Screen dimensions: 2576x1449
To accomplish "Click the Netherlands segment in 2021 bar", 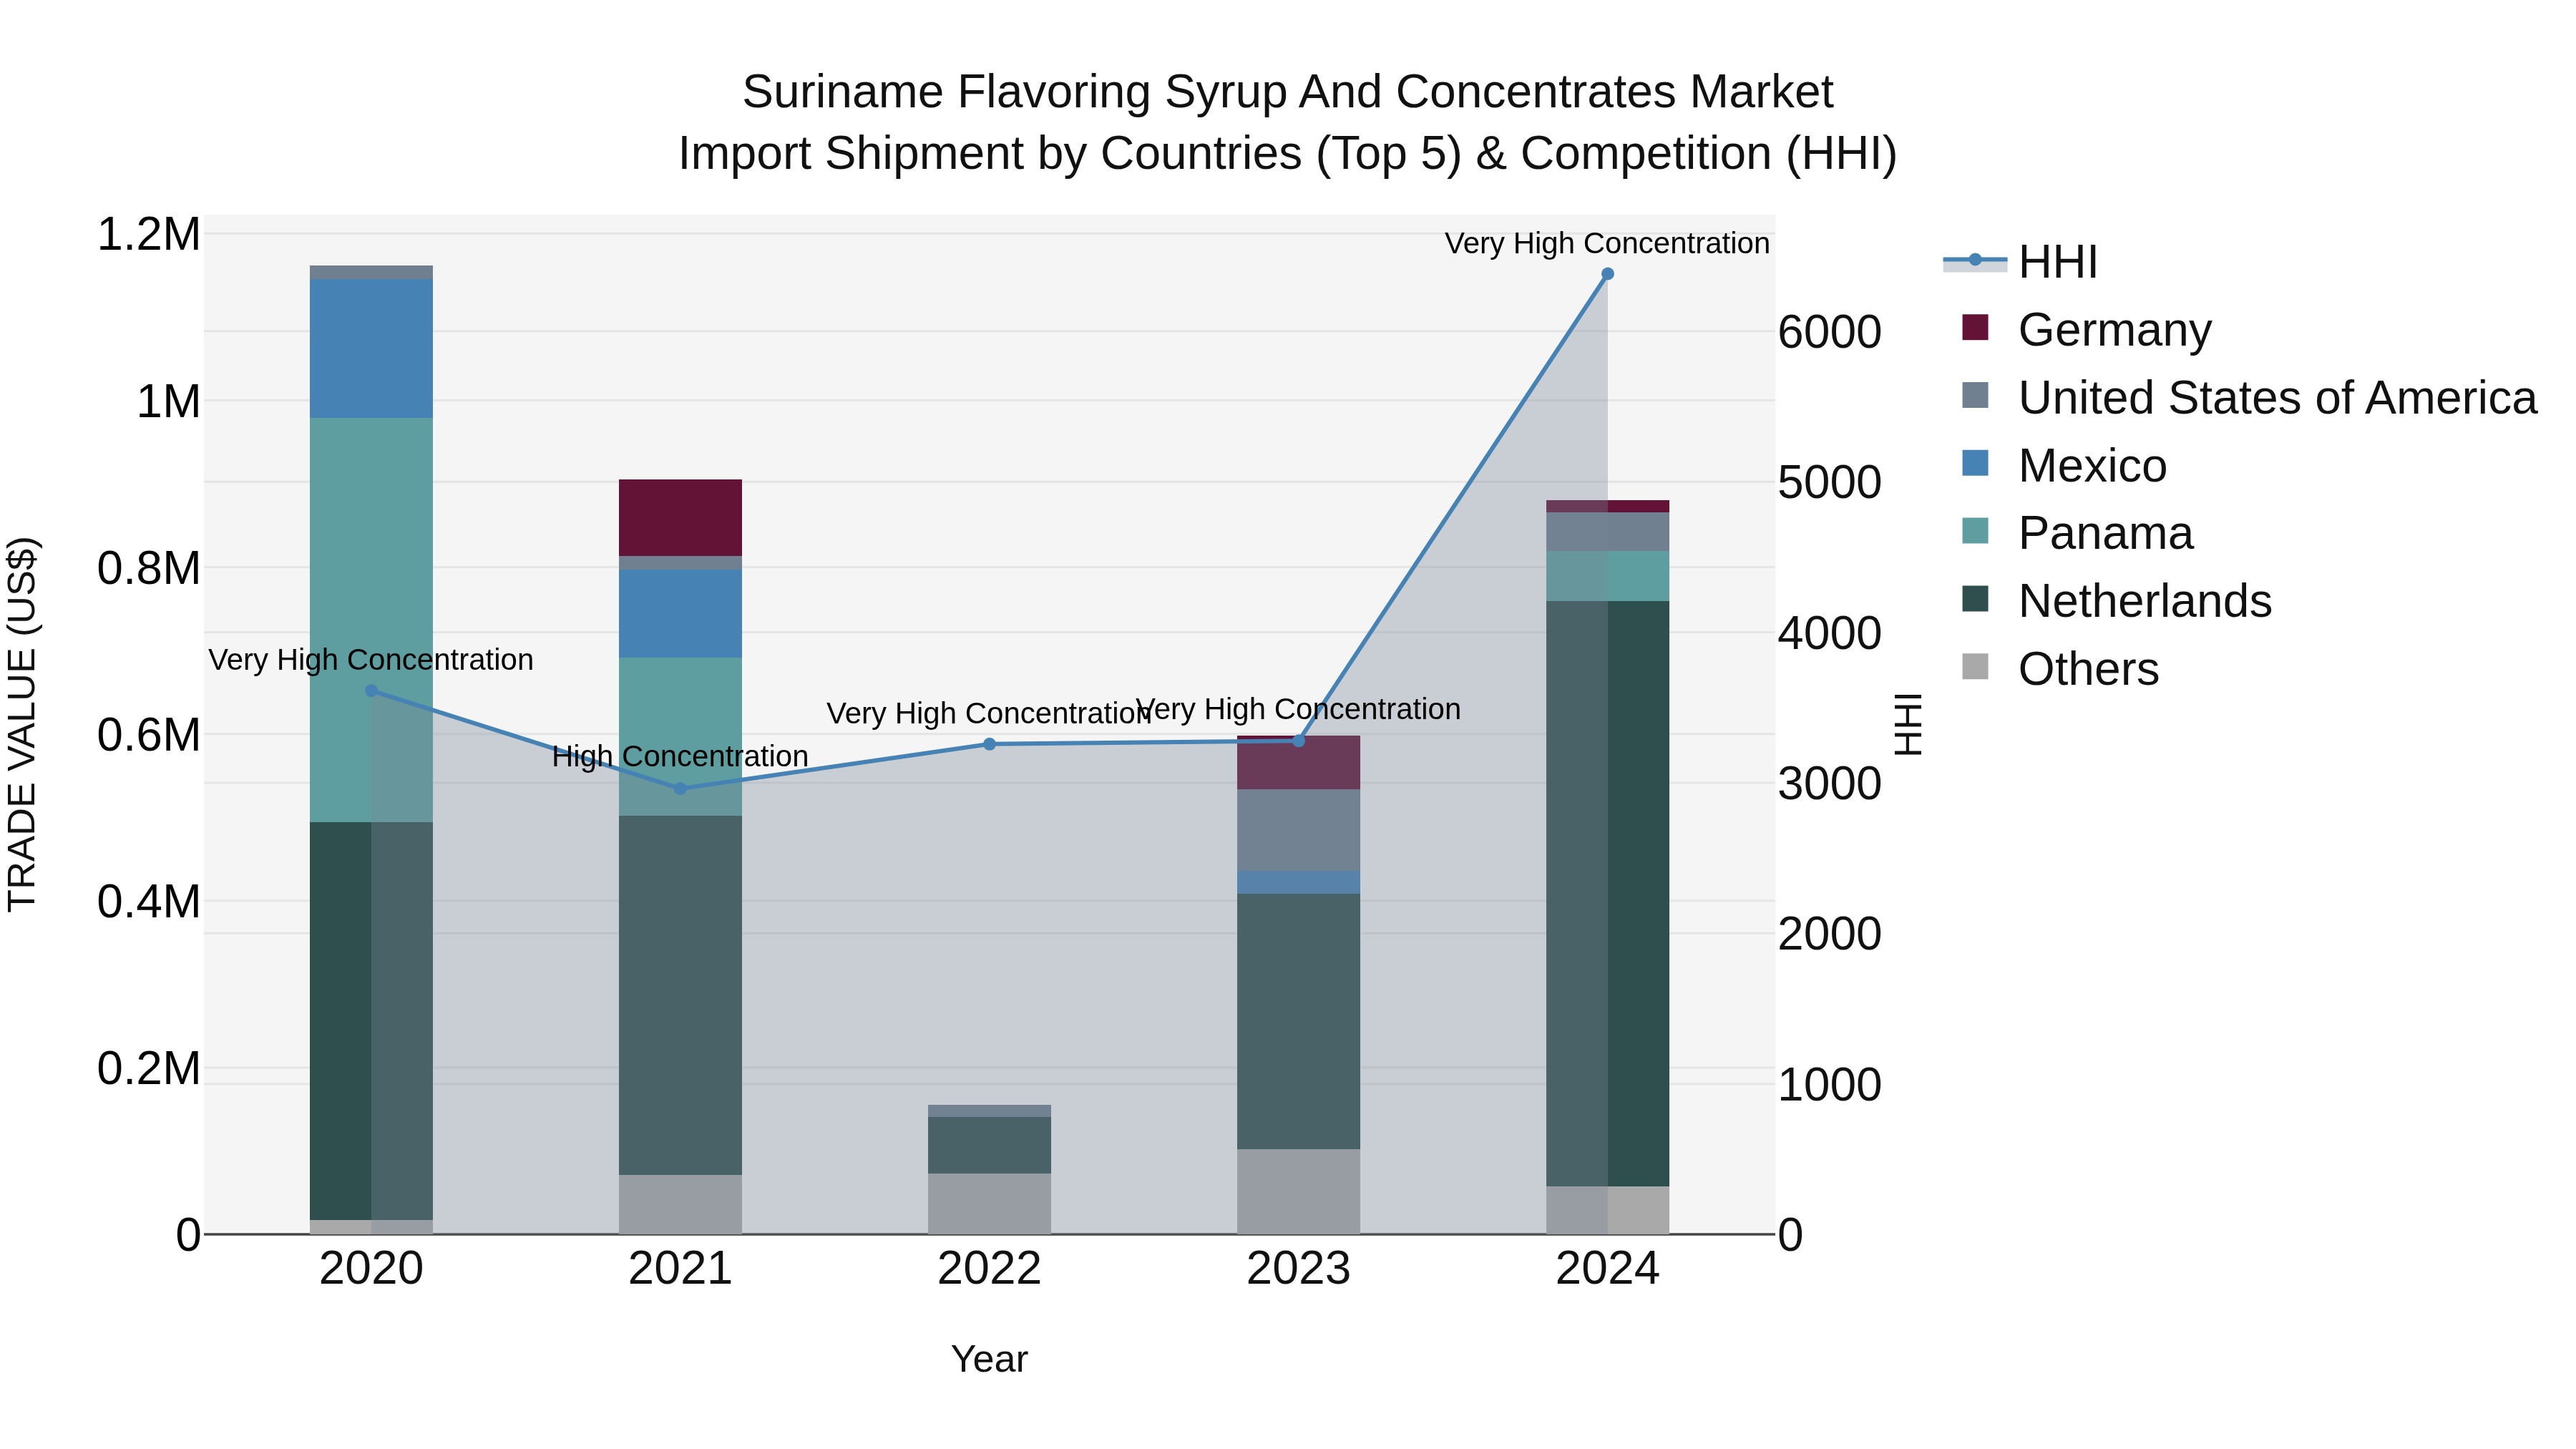I will pos(680,995).
